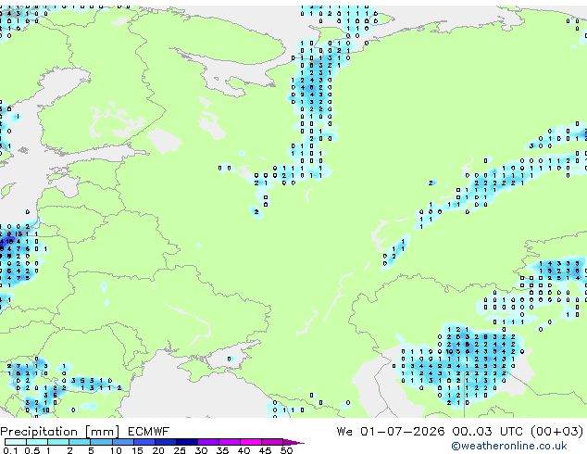Click legend value '0.5'
The height and width of the screenshot is (454, 587).
pyautogui.click(x=32, y=450)
